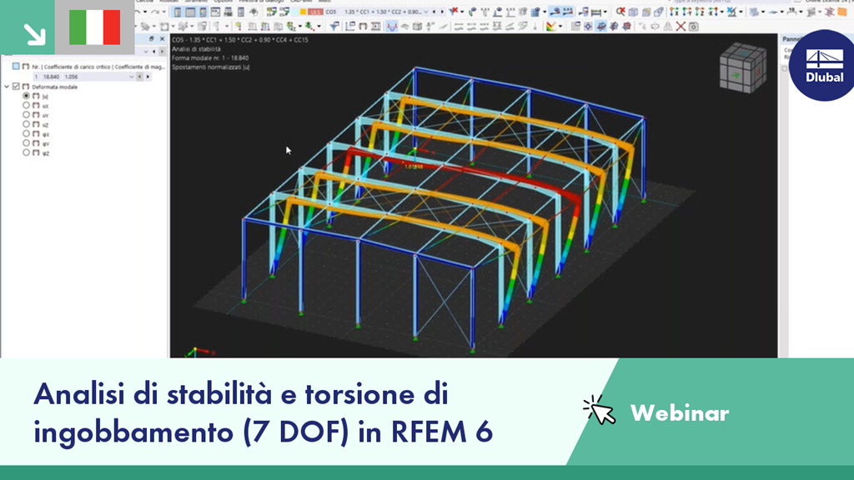Click the Webinar label

[x=679, y=413]
